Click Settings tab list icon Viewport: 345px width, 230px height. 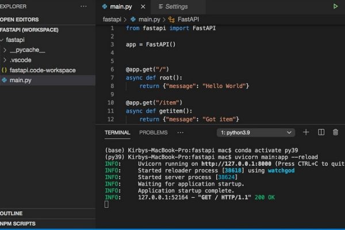tap(160, 6)
